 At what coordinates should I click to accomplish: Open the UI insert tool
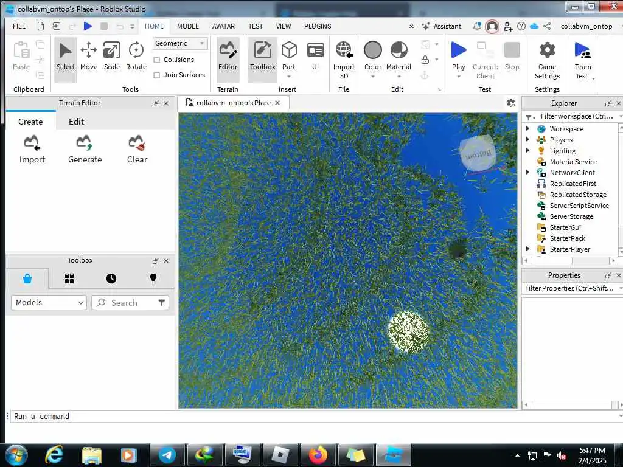click(316, 56)
